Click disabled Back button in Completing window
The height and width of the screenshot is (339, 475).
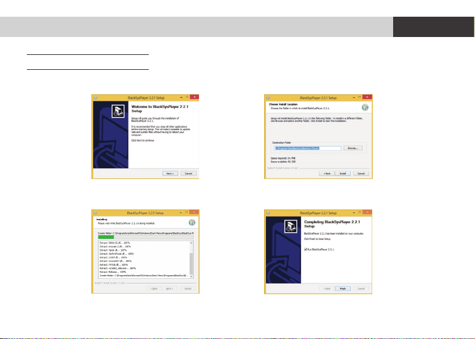(327, 288)
